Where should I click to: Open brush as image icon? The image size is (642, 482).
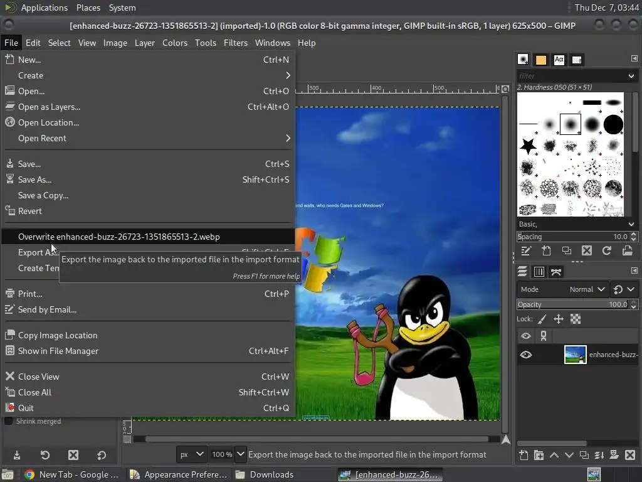point(627,251)
